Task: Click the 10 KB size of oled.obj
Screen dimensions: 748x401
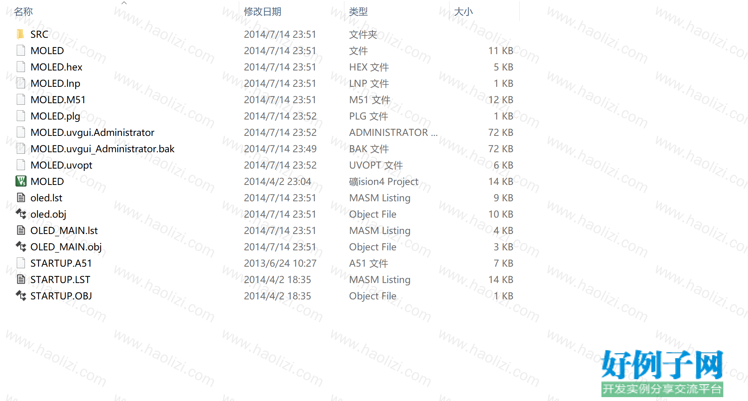Action: [x=501, y=214]
